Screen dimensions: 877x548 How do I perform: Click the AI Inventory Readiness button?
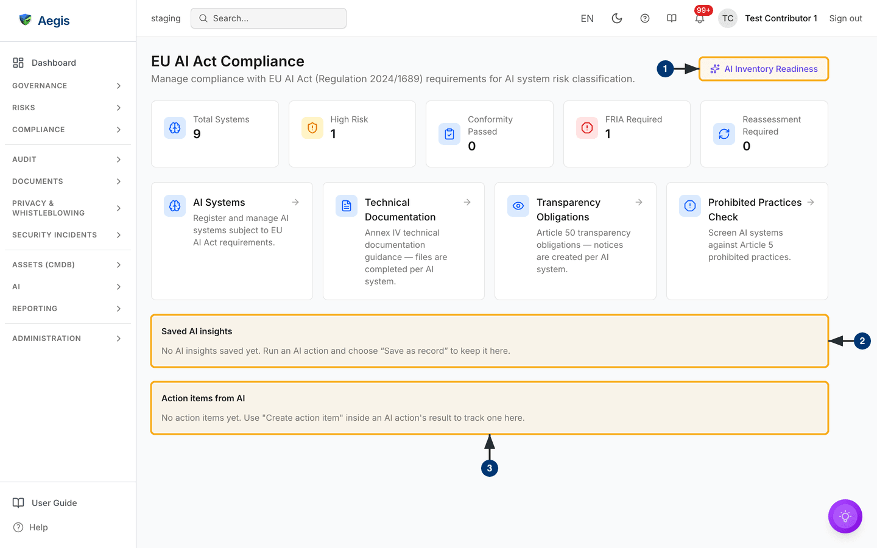[x=764, y=69]
